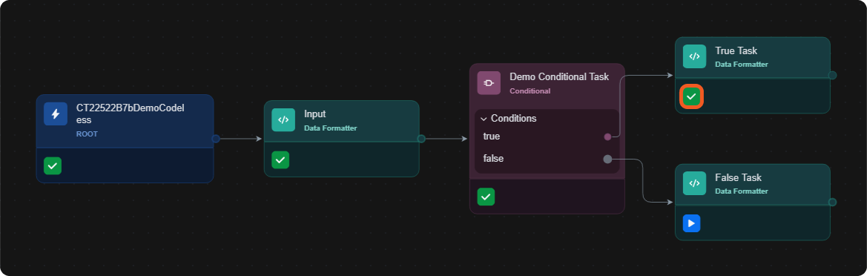Image resolution: width=867 pixels, height=276 pixels.
Task: Click the Input node code icon
Action: [283, 119]
